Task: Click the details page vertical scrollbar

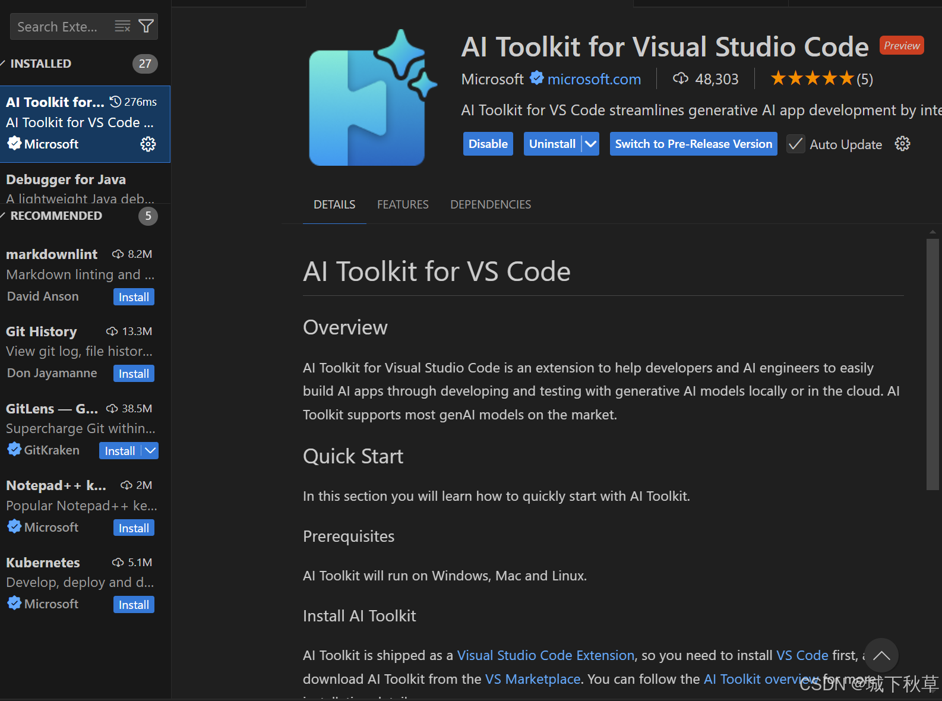Action: pos(932,364)
